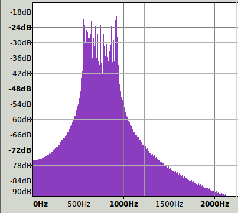This screenshot has height=213, width=238.
Task: Click the -18dB axis label
Action: pos(21,12)
